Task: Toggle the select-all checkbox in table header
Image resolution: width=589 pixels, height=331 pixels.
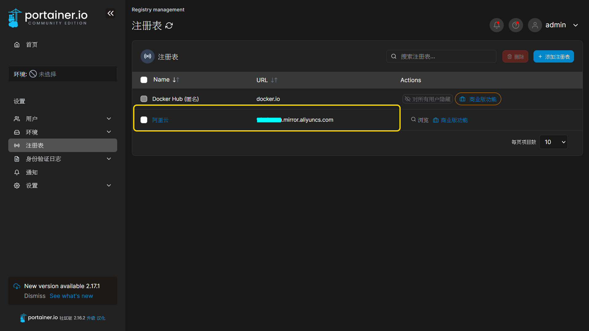Action: pos(144,80)
